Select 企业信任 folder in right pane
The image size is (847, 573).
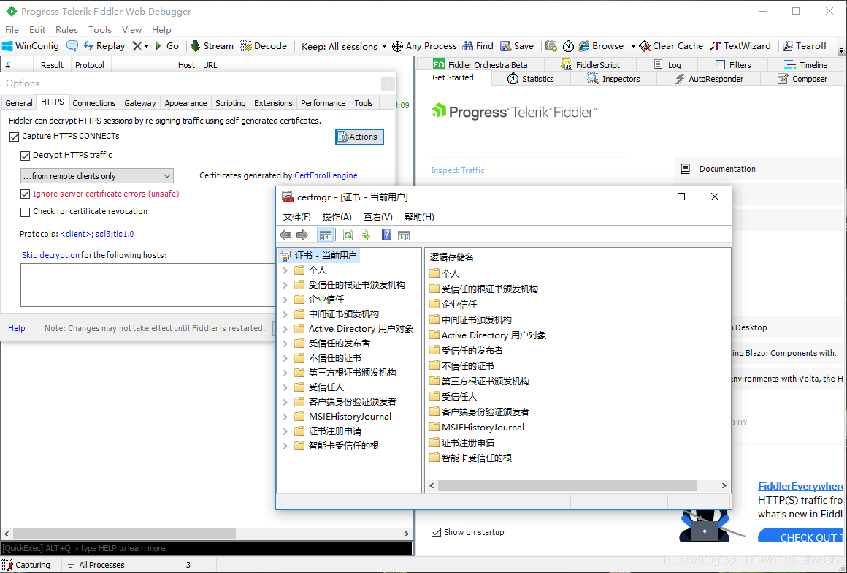pos(453,304)
